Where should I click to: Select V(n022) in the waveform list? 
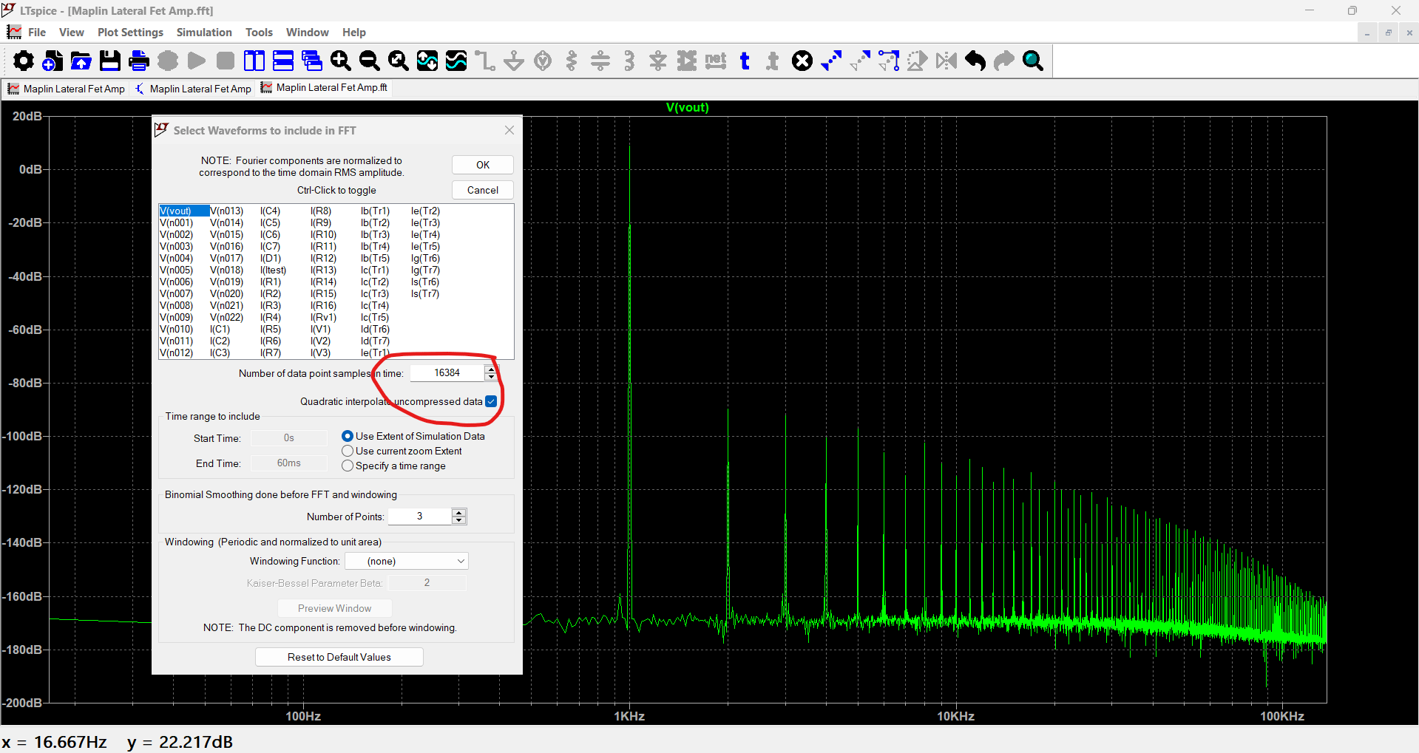pos(226,318)
